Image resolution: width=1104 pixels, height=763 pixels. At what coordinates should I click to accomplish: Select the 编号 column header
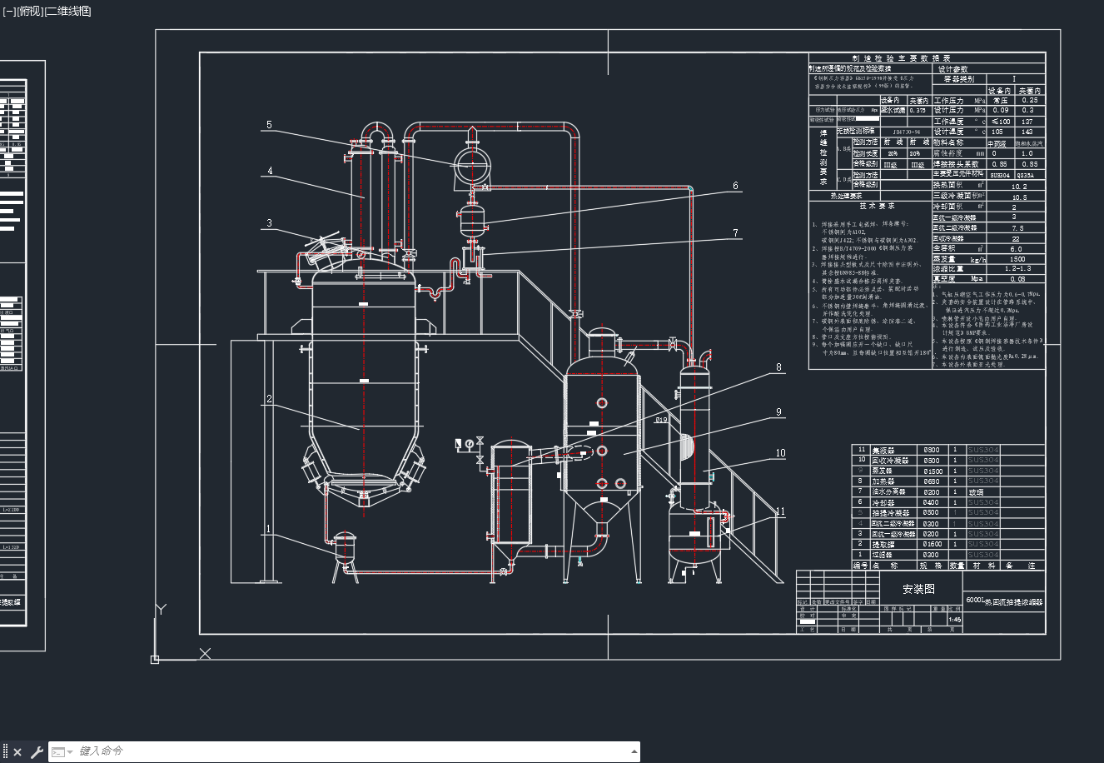coord(860,566)
